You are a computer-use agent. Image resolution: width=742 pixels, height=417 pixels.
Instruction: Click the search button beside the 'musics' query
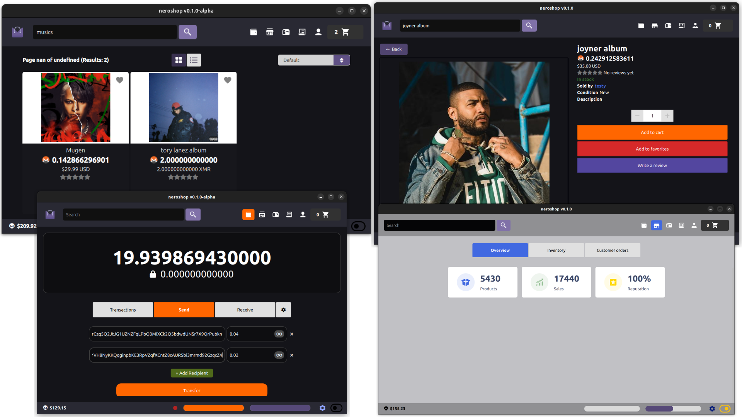pyautogui.click(x=187, y=32)
